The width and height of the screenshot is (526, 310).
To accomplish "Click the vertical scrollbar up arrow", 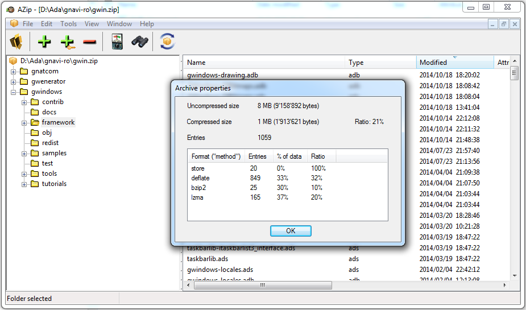I will pos(515,61).
